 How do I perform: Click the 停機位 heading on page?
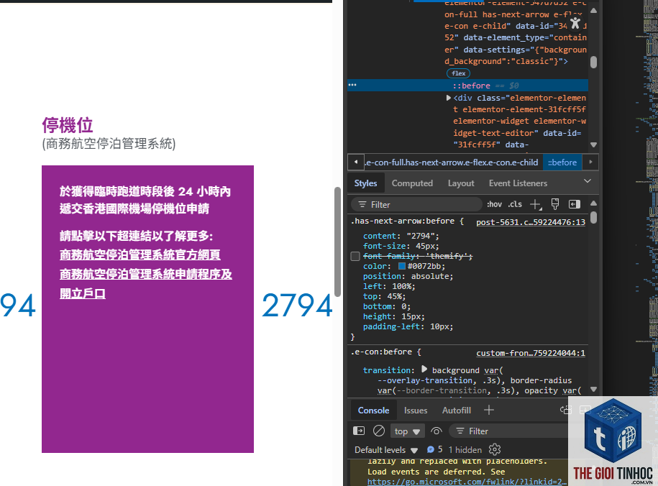67,125
